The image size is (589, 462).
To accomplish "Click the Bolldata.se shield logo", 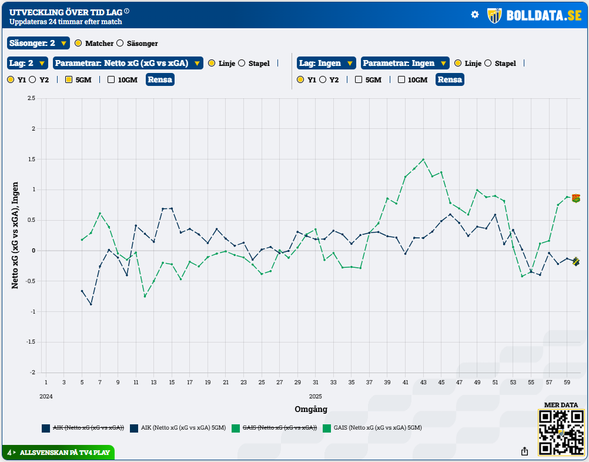I will (494, 15).
